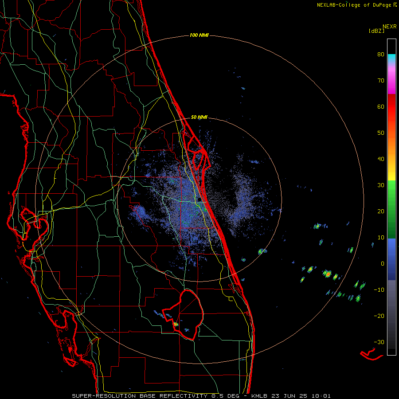Screen dimensions: 399x399
Task: Click the 60 dBZ value on scale
Action: 381,106
